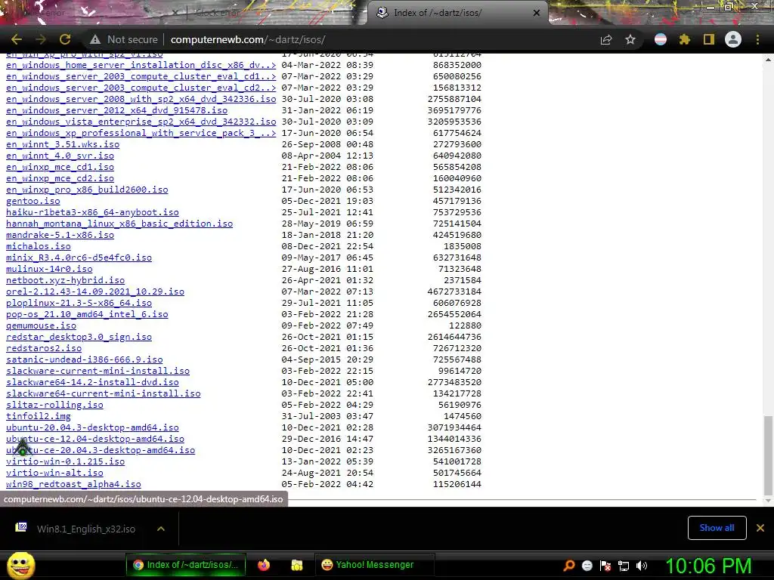Viewport: 774px width, 580px height.
Task: Download win98_redtoast_alpha4.iso
Action: pyautogui.click(x=73, y=485)
